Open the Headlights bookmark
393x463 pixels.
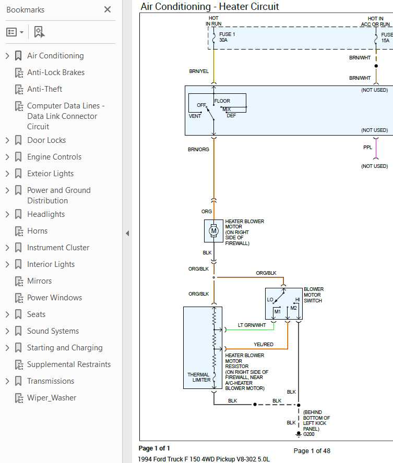pos(46,214)
